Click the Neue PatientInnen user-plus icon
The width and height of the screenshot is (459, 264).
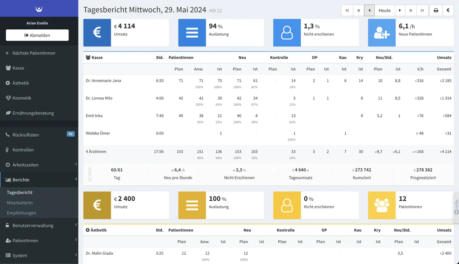point(382,33)
